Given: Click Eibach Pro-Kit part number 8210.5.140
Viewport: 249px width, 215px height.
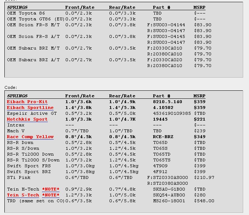Looking at the screenshot, I should pos(168,102).
